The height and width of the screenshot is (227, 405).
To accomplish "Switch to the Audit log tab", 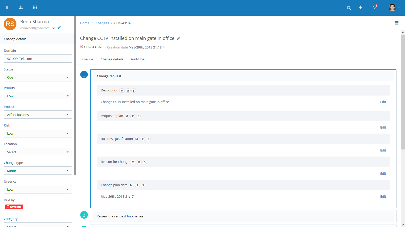I will point(137,59).
